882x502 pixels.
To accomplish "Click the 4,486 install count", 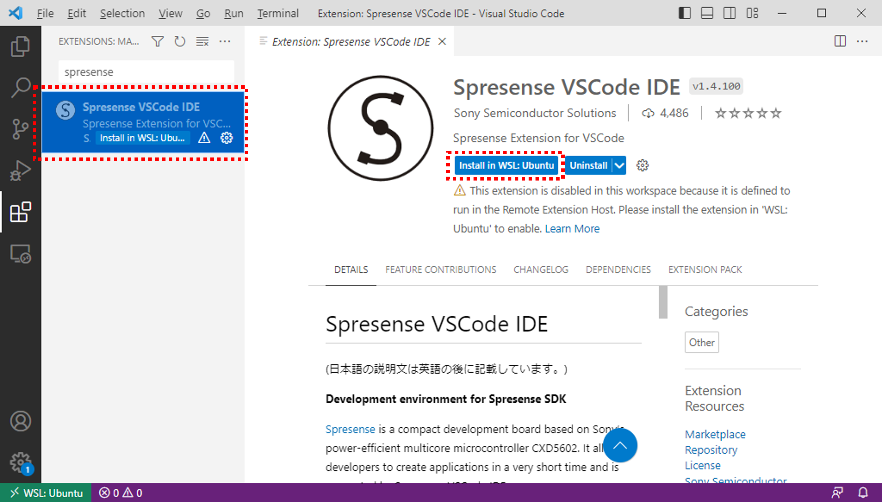I will (x=665, y=113).
